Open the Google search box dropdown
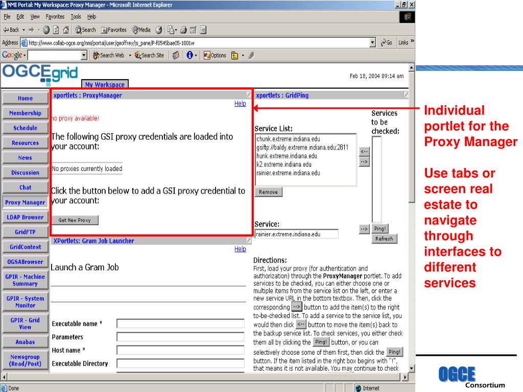 pos(84,55)
